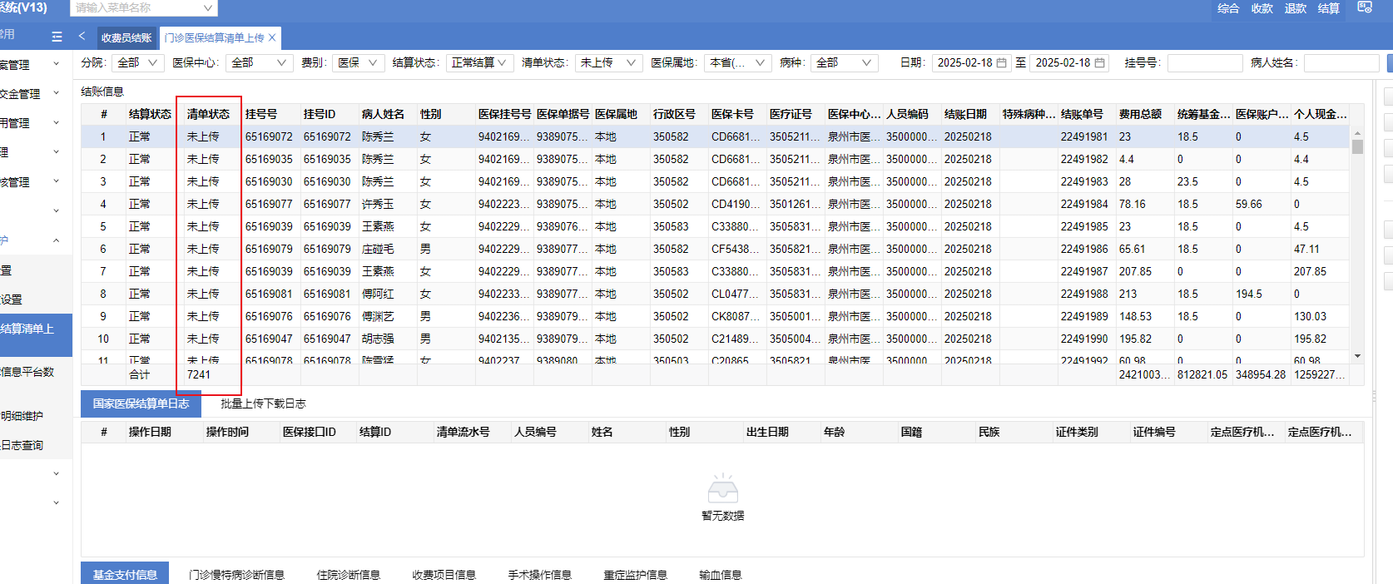Open the 日志查询 sidebar item
The height and width of the screenshot is (584, 1393).
(22, 445)
